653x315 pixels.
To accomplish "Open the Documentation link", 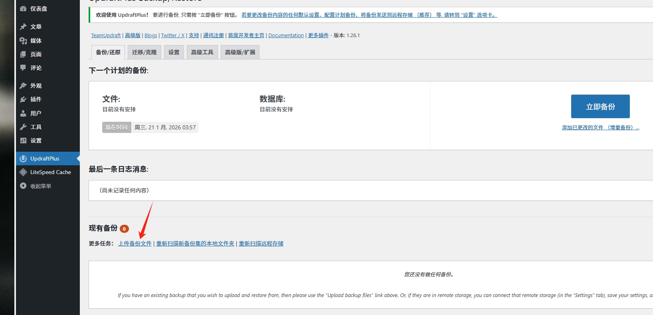I will point(286,36).
